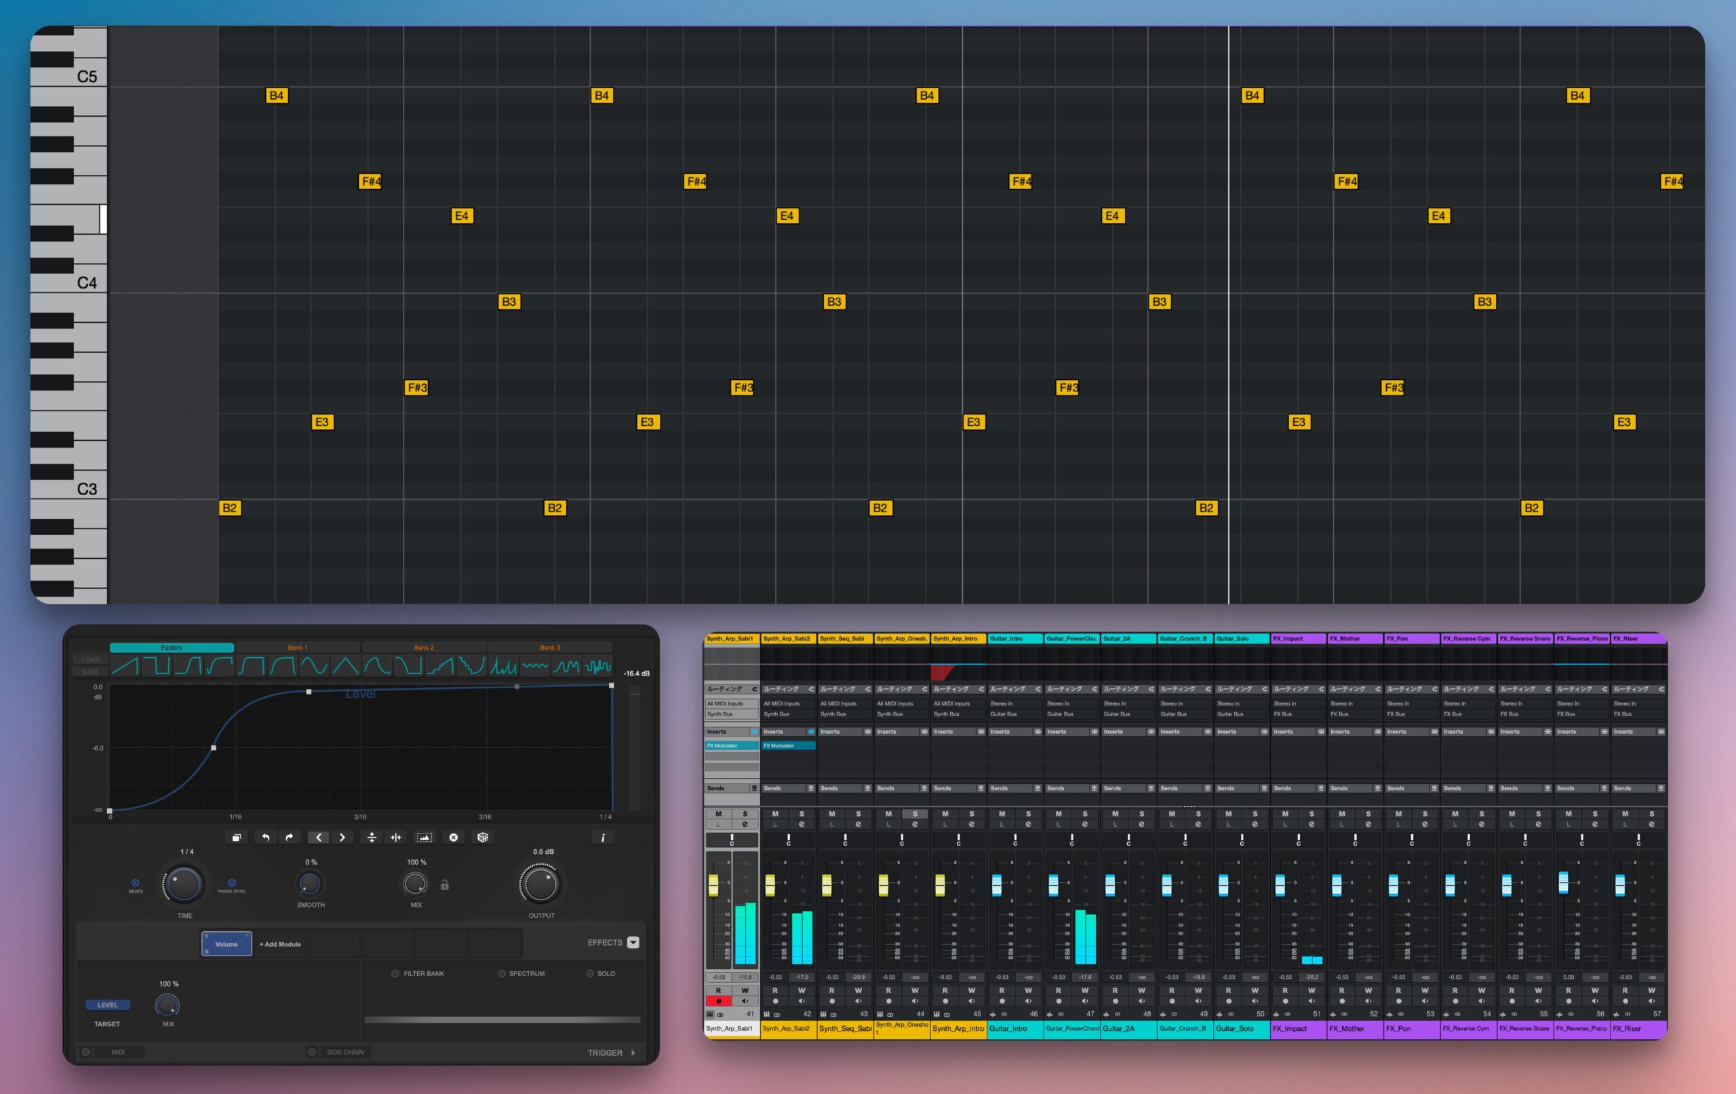The image size is (1736, 1094).
Task: Switch to the Bank 3 tab
Action: [x=549, y=648]
